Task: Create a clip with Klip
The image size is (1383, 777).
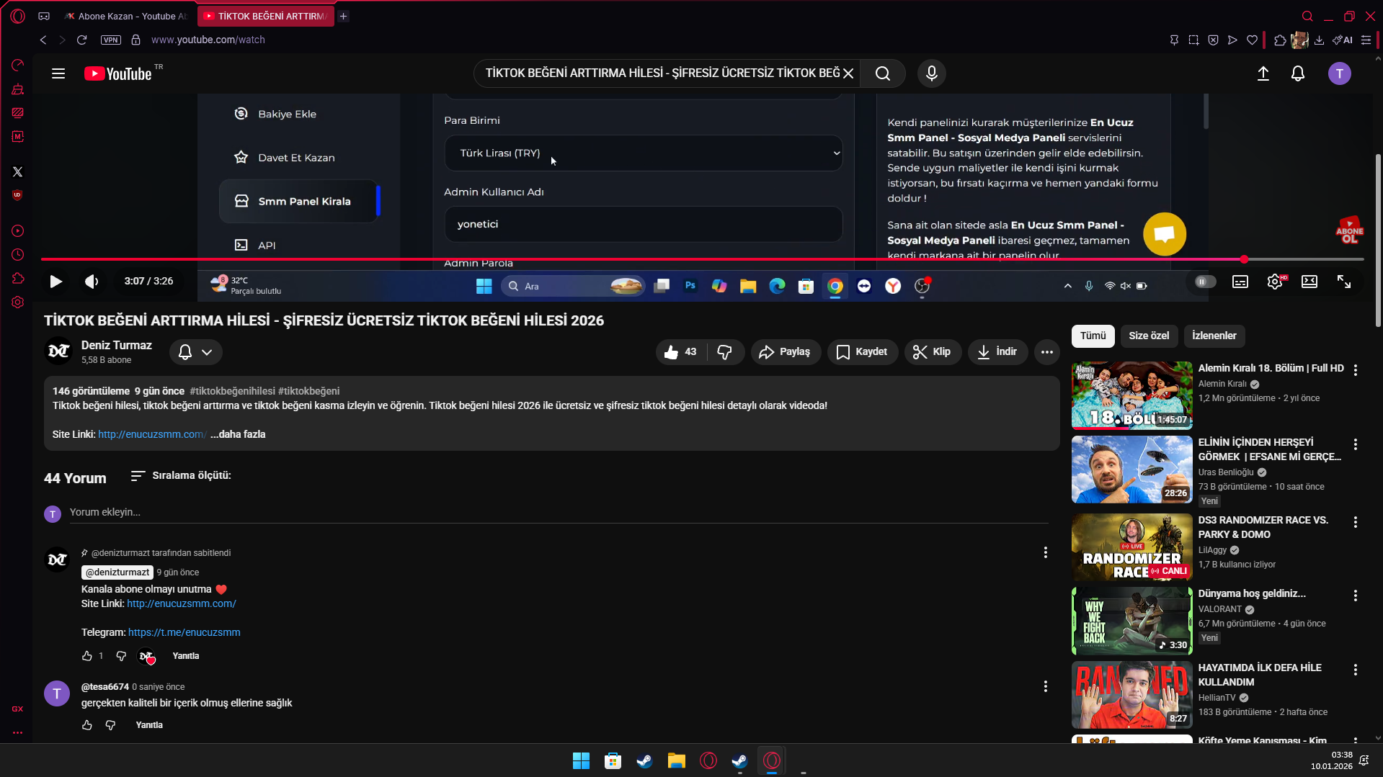Action: [x=933, y=352]
